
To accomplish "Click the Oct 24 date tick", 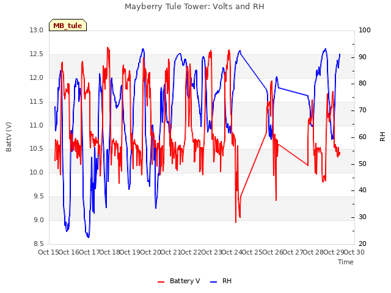I will pyautogui.click(x=232, y=252).
